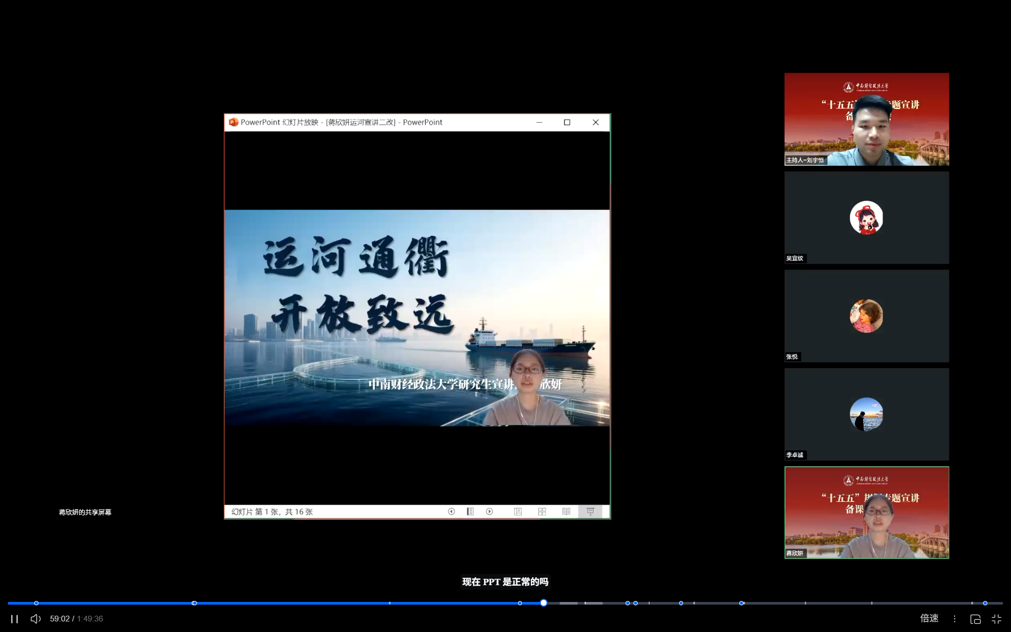Switch to Slide Sorter view
Image resolution: width=1011 pixels, height=632 pixels.
pos(542,511)
